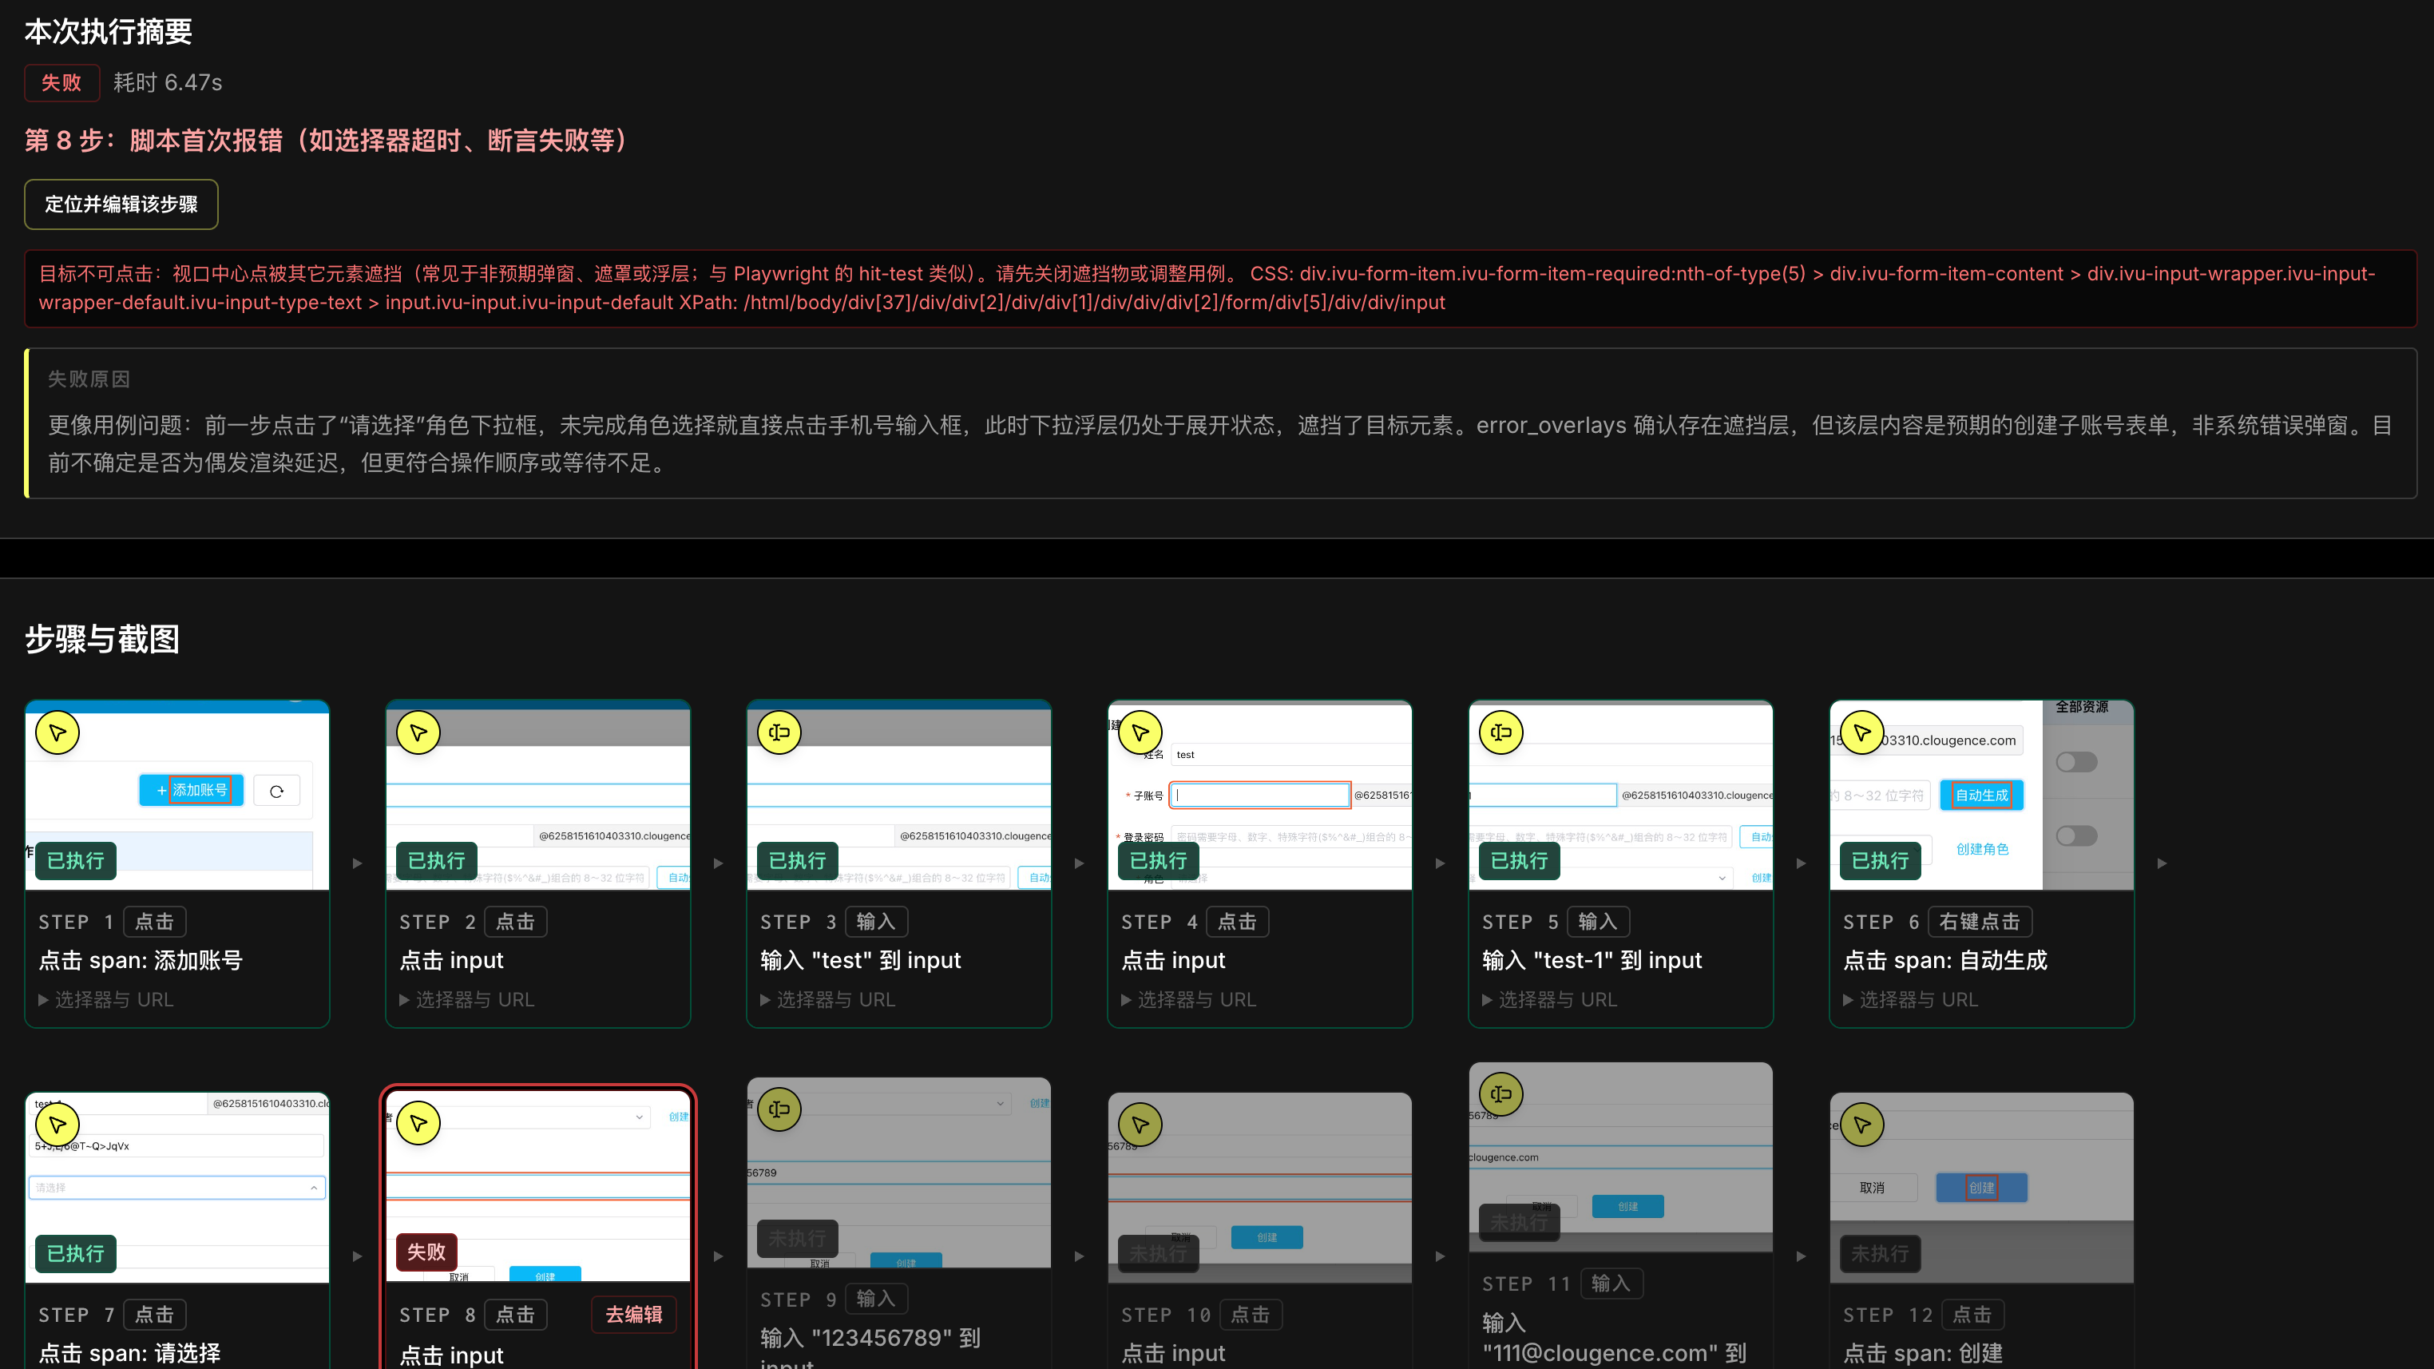The width and height of the screenshot is (2434, 1369).
Task: Click arrow connector after Step 5 card
Action: click(1801, 863)
